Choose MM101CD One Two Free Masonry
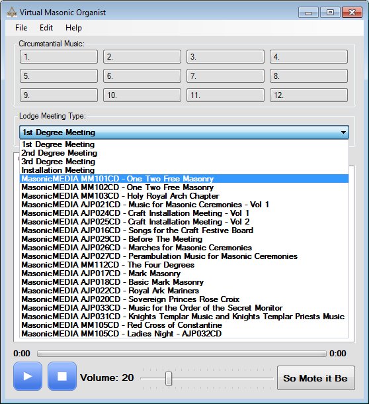The image size is (369, 404). coord(184,179)
